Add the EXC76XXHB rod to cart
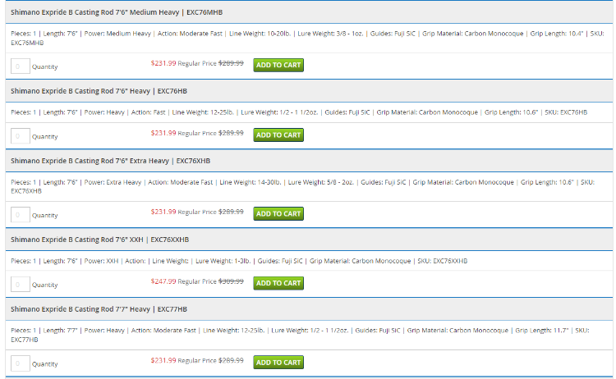 (x=278, y=283)
